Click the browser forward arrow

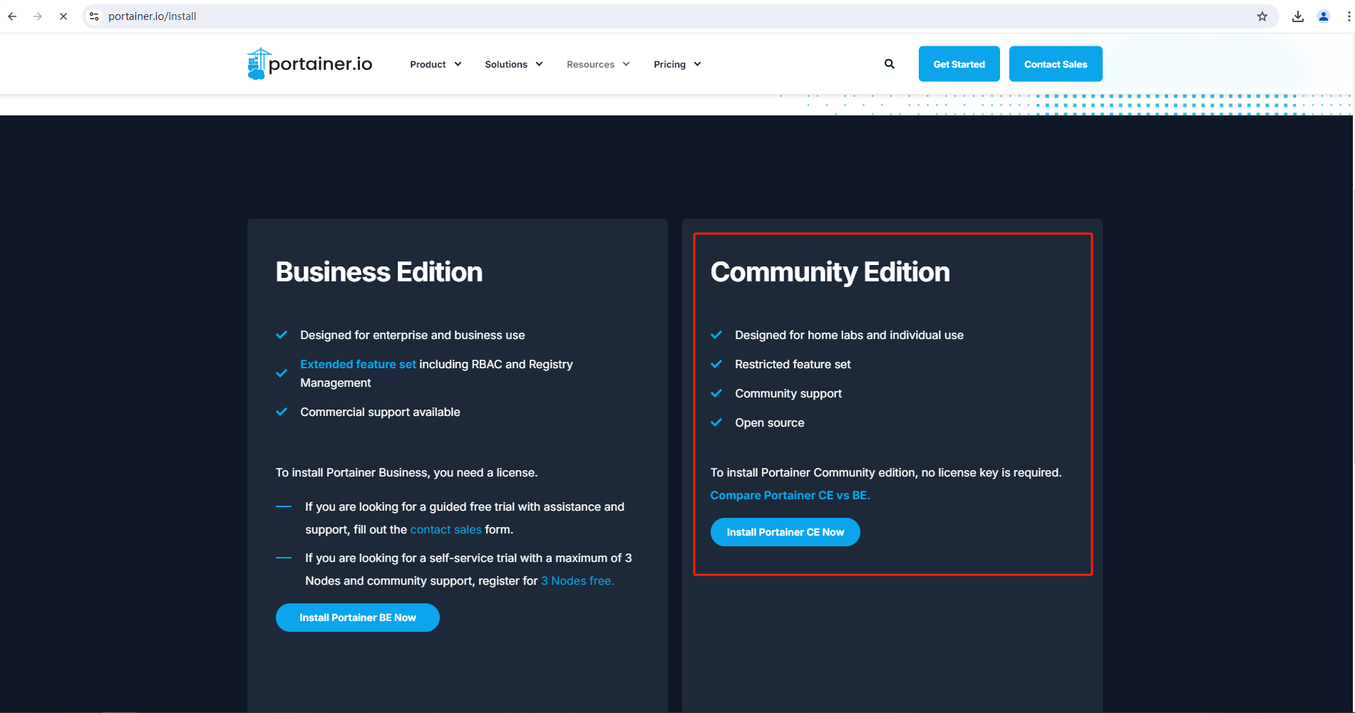point(38,16)
